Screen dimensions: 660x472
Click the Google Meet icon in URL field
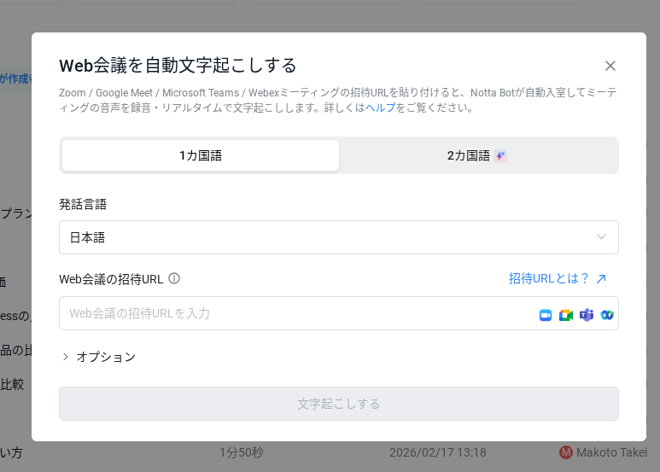coord(565,315)
